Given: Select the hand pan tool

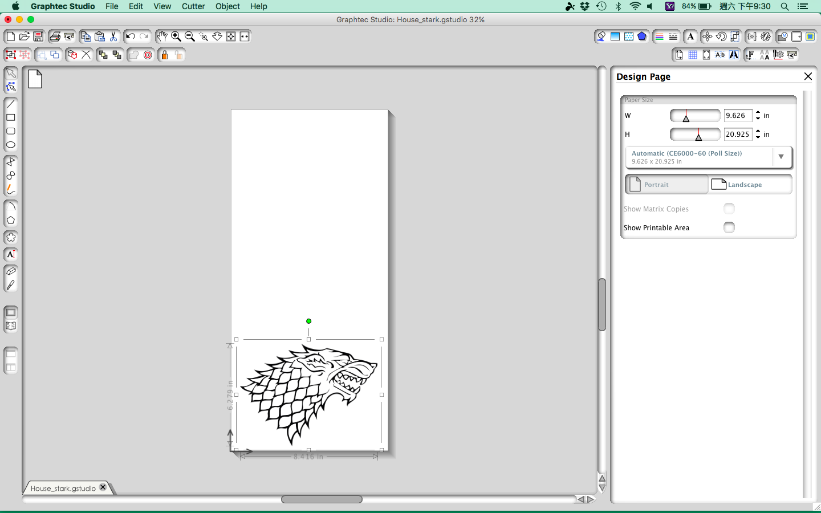Looking at the screenshot, I should [x=162, y=36].
